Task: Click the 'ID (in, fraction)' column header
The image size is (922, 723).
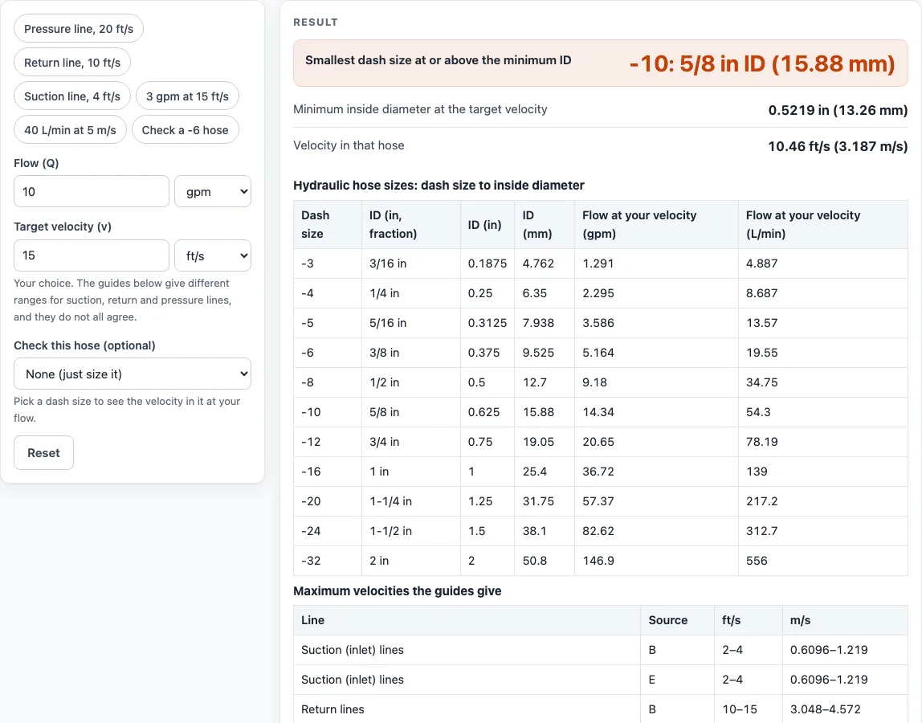Action: coord(411,224)
